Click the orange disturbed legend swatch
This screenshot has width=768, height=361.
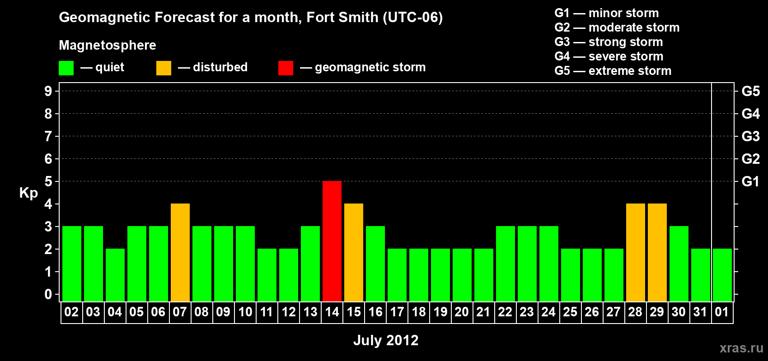164,68
